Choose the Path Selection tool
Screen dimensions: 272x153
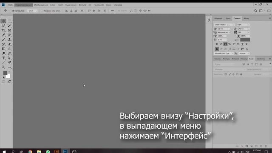click(x=9, y=58)
